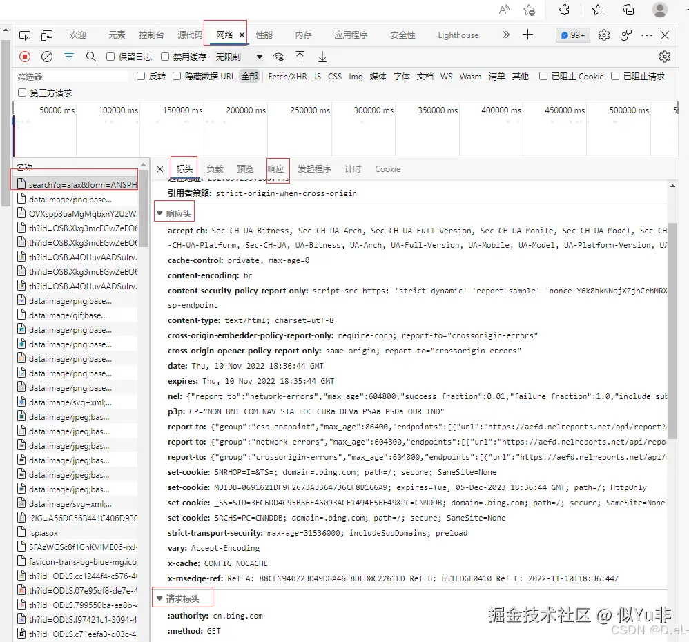Select data:image/gif;base request row
The image size is (689, 642).
tap(75, 315)
